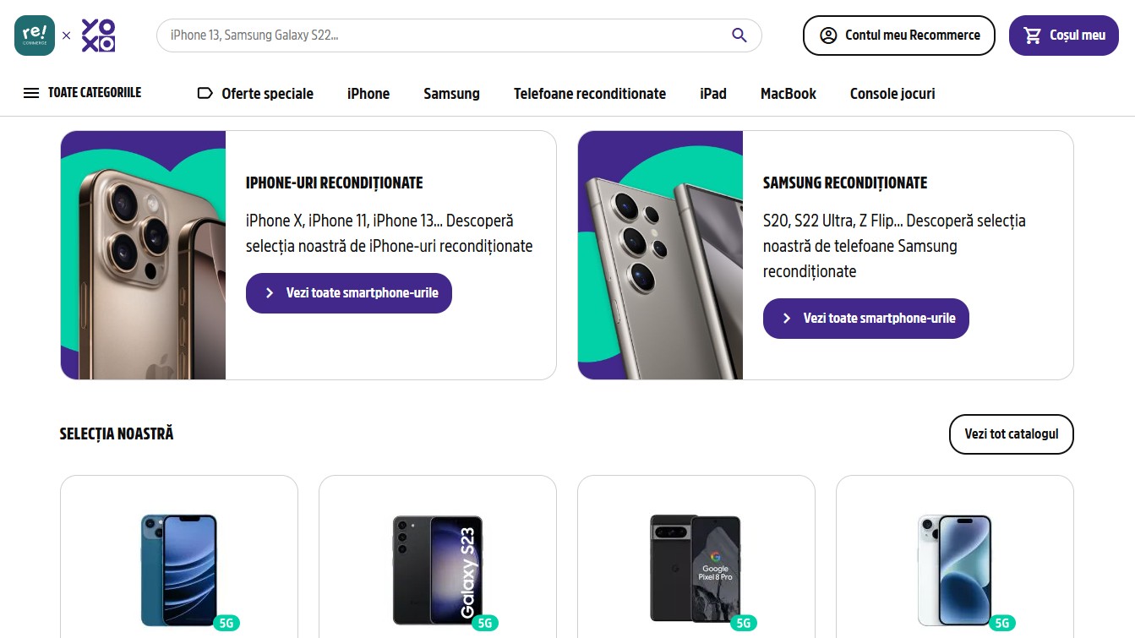1135x638 pixels.
Task: Click the tag icon beside Oferte speciale
Action: [205, 93]
